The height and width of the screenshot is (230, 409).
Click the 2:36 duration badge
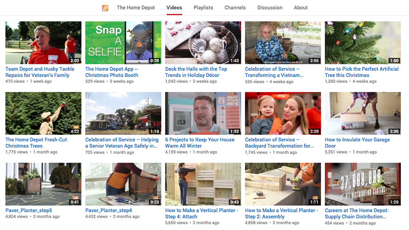(x=394, y=131)
